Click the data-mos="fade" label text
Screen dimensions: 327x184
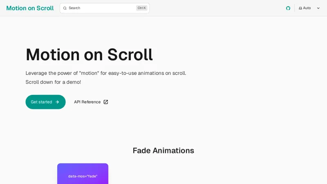83,176
